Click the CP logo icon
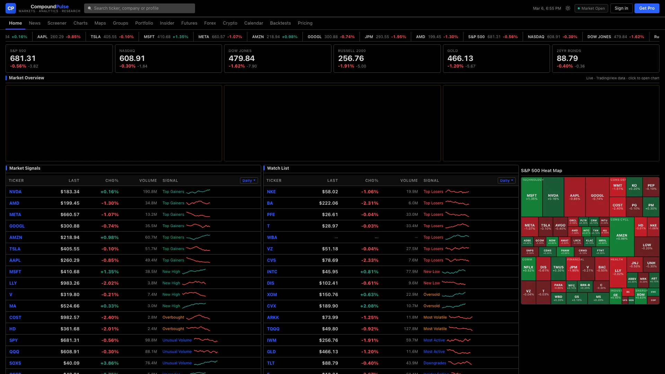 [11, 8]
